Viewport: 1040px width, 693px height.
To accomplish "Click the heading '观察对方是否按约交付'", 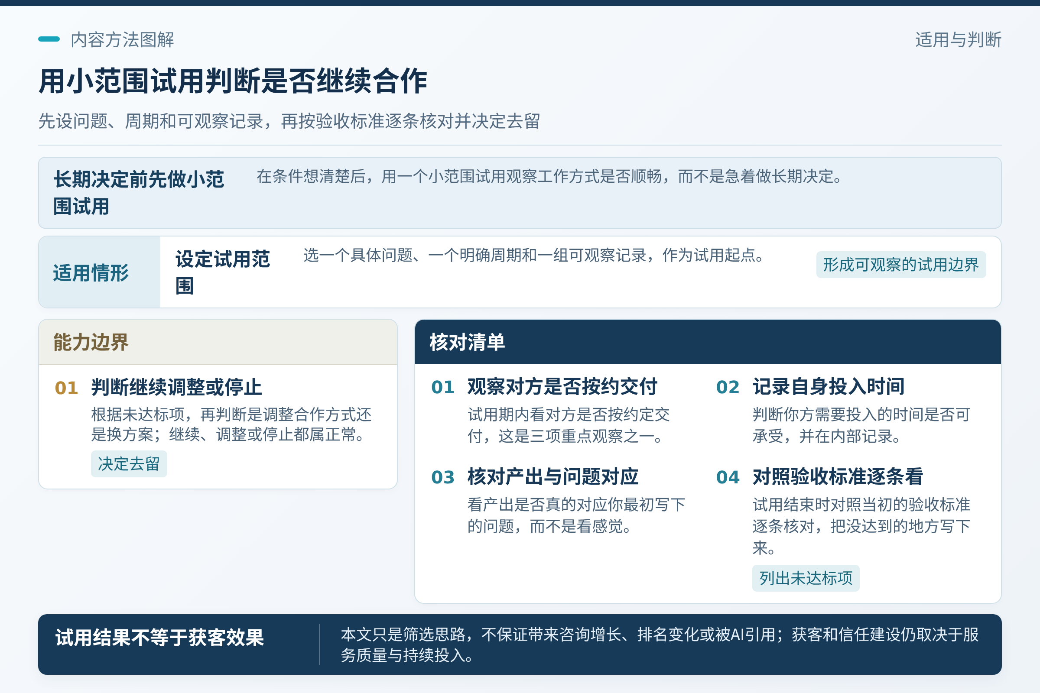I will [562, 386].
